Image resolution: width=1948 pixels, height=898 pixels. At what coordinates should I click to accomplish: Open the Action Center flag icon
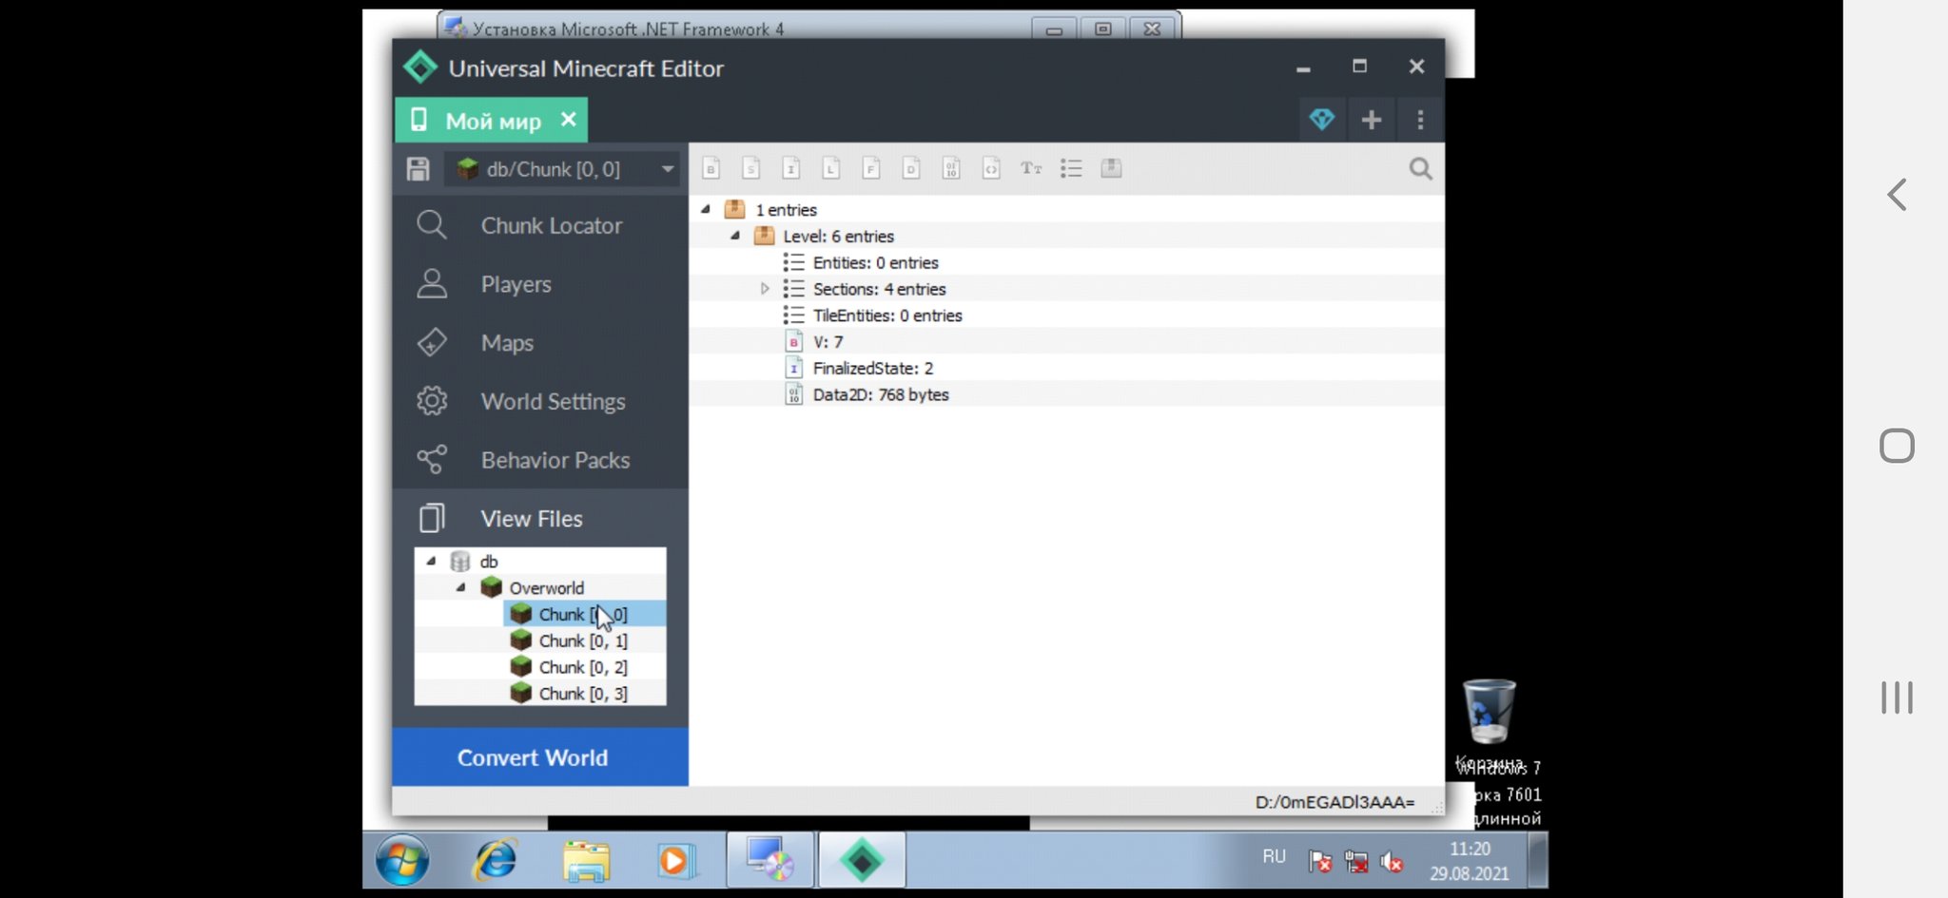tap(1319, 861)
